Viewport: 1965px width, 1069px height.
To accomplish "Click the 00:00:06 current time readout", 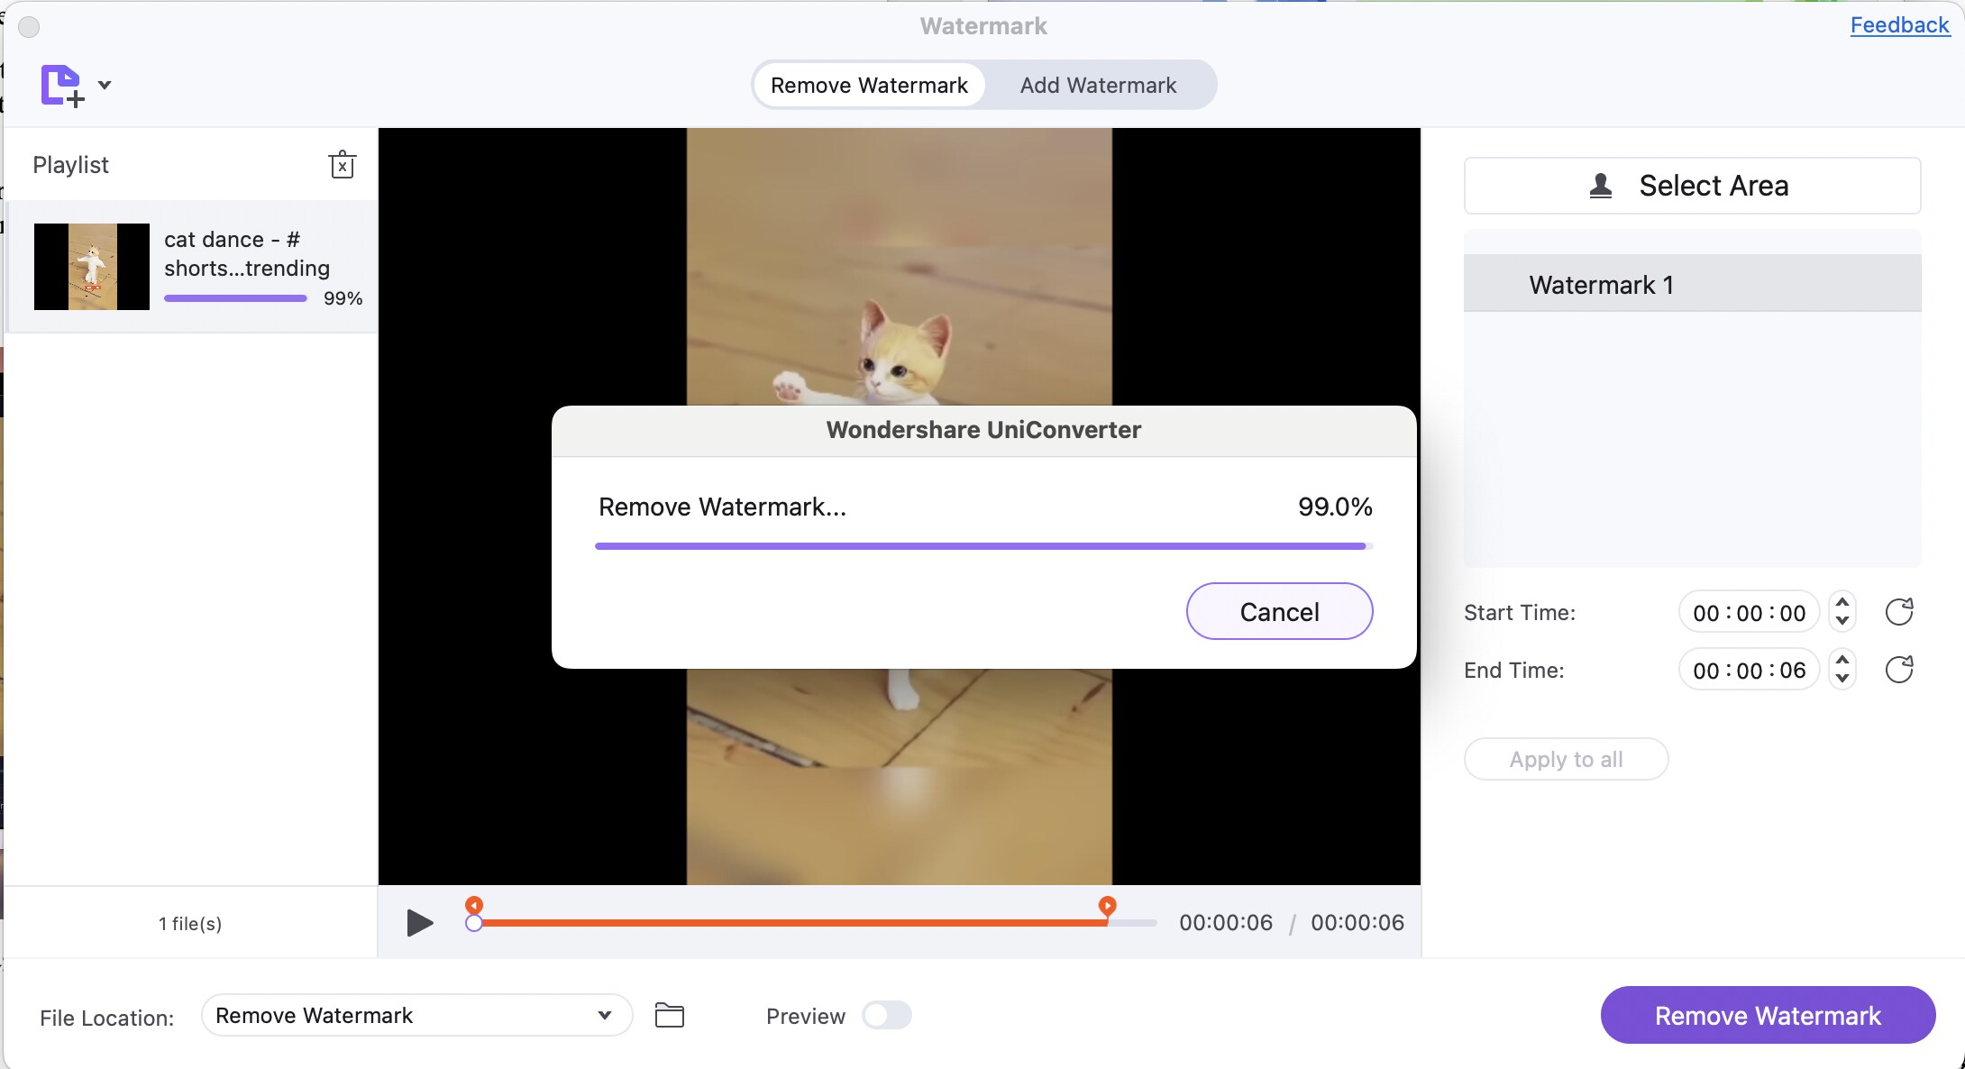I will [1226, 923].
